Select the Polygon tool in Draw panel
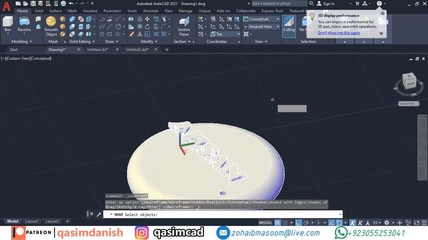This screenshot has width=428, height=240. click(102, 34)
